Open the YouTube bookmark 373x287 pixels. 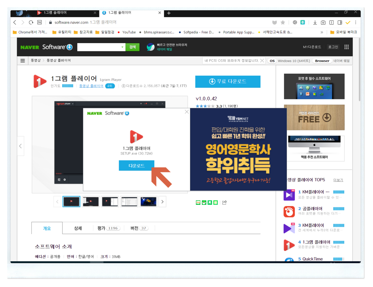(126, 32)
